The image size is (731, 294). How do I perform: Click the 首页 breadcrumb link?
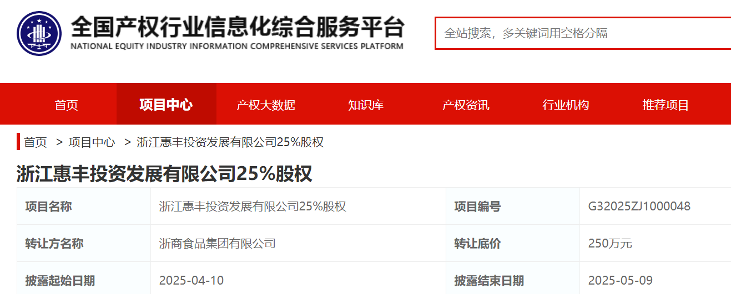pyautogui.click(x=36, y=142)
